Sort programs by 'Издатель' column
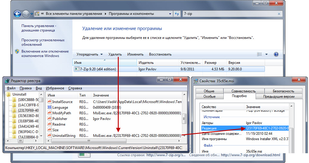Image resolution: width=309 pixels, height=163 pixels. (158, 63)
